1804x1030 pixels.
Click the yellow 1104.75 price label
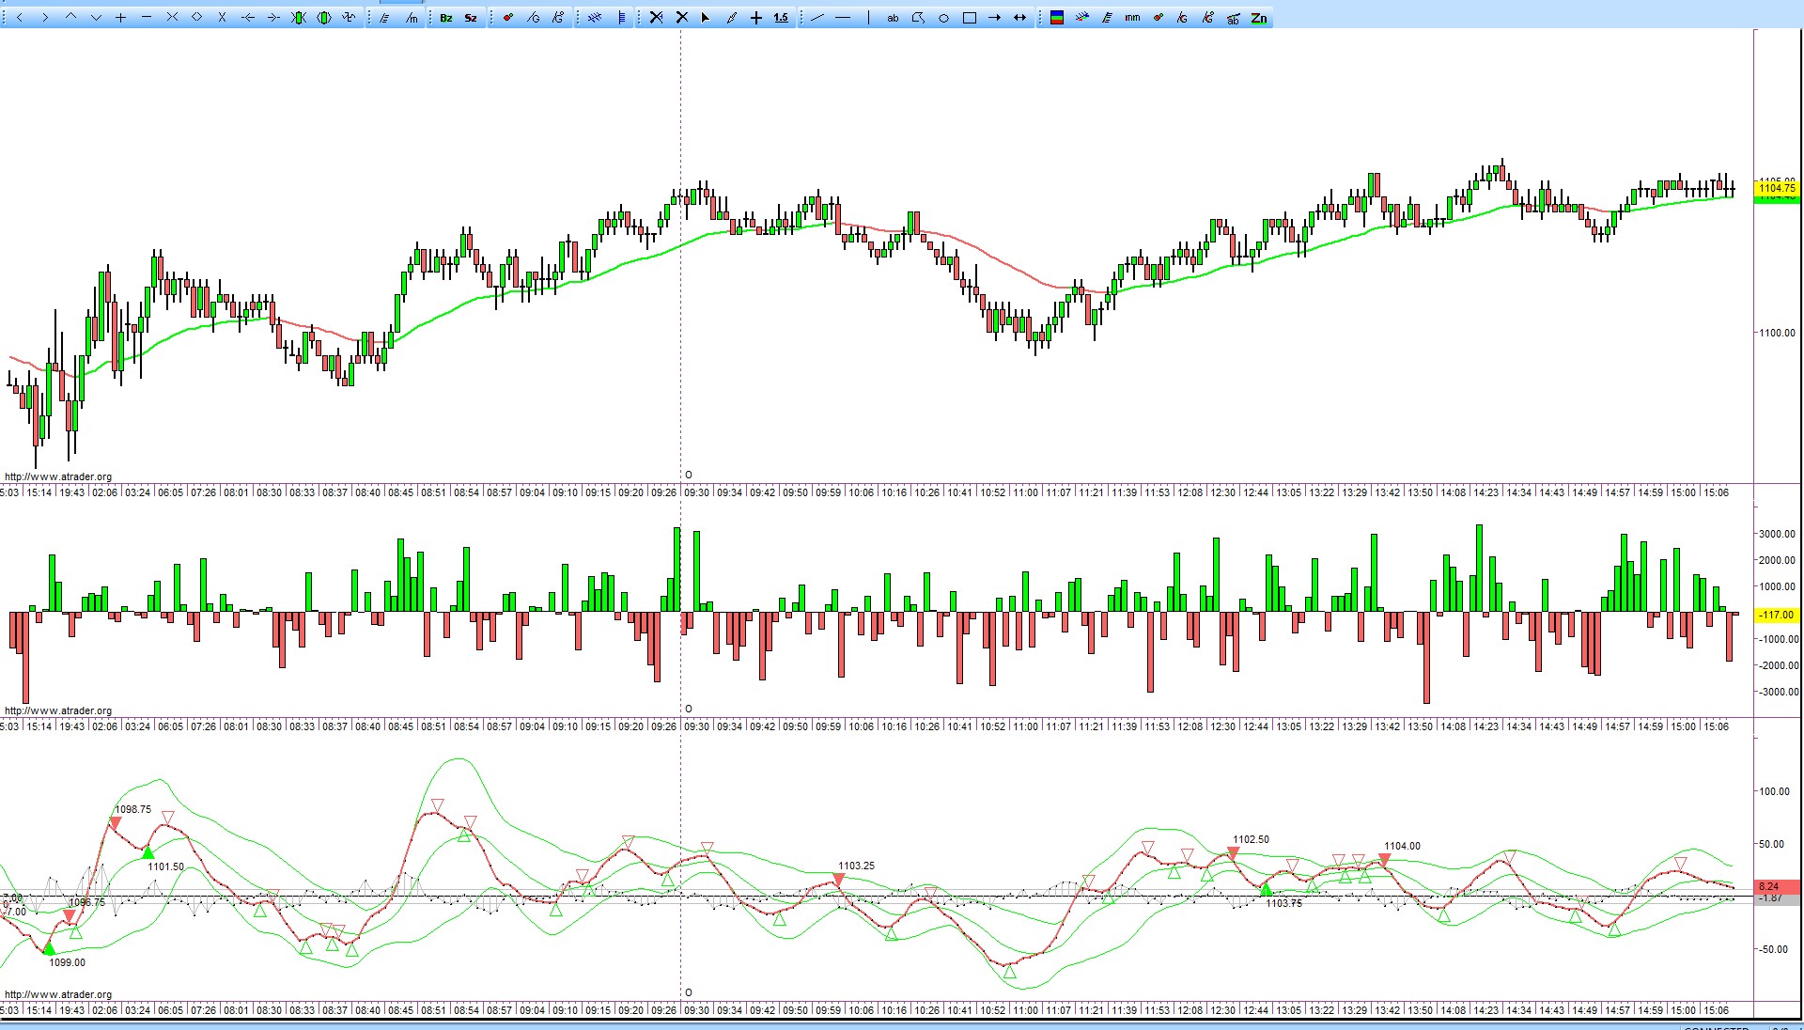(x=1777, y=188)
